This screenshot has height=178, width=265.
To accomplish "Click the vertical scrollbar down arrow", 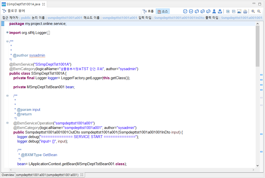I will [257, 165].
